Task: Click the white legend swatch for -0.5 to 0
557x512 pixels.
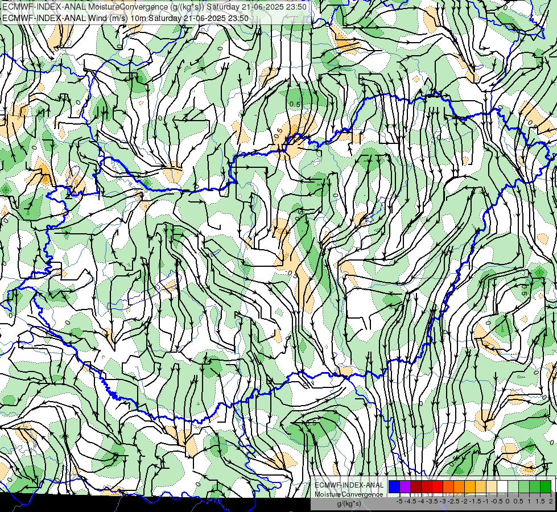Action: click(502, 487)
